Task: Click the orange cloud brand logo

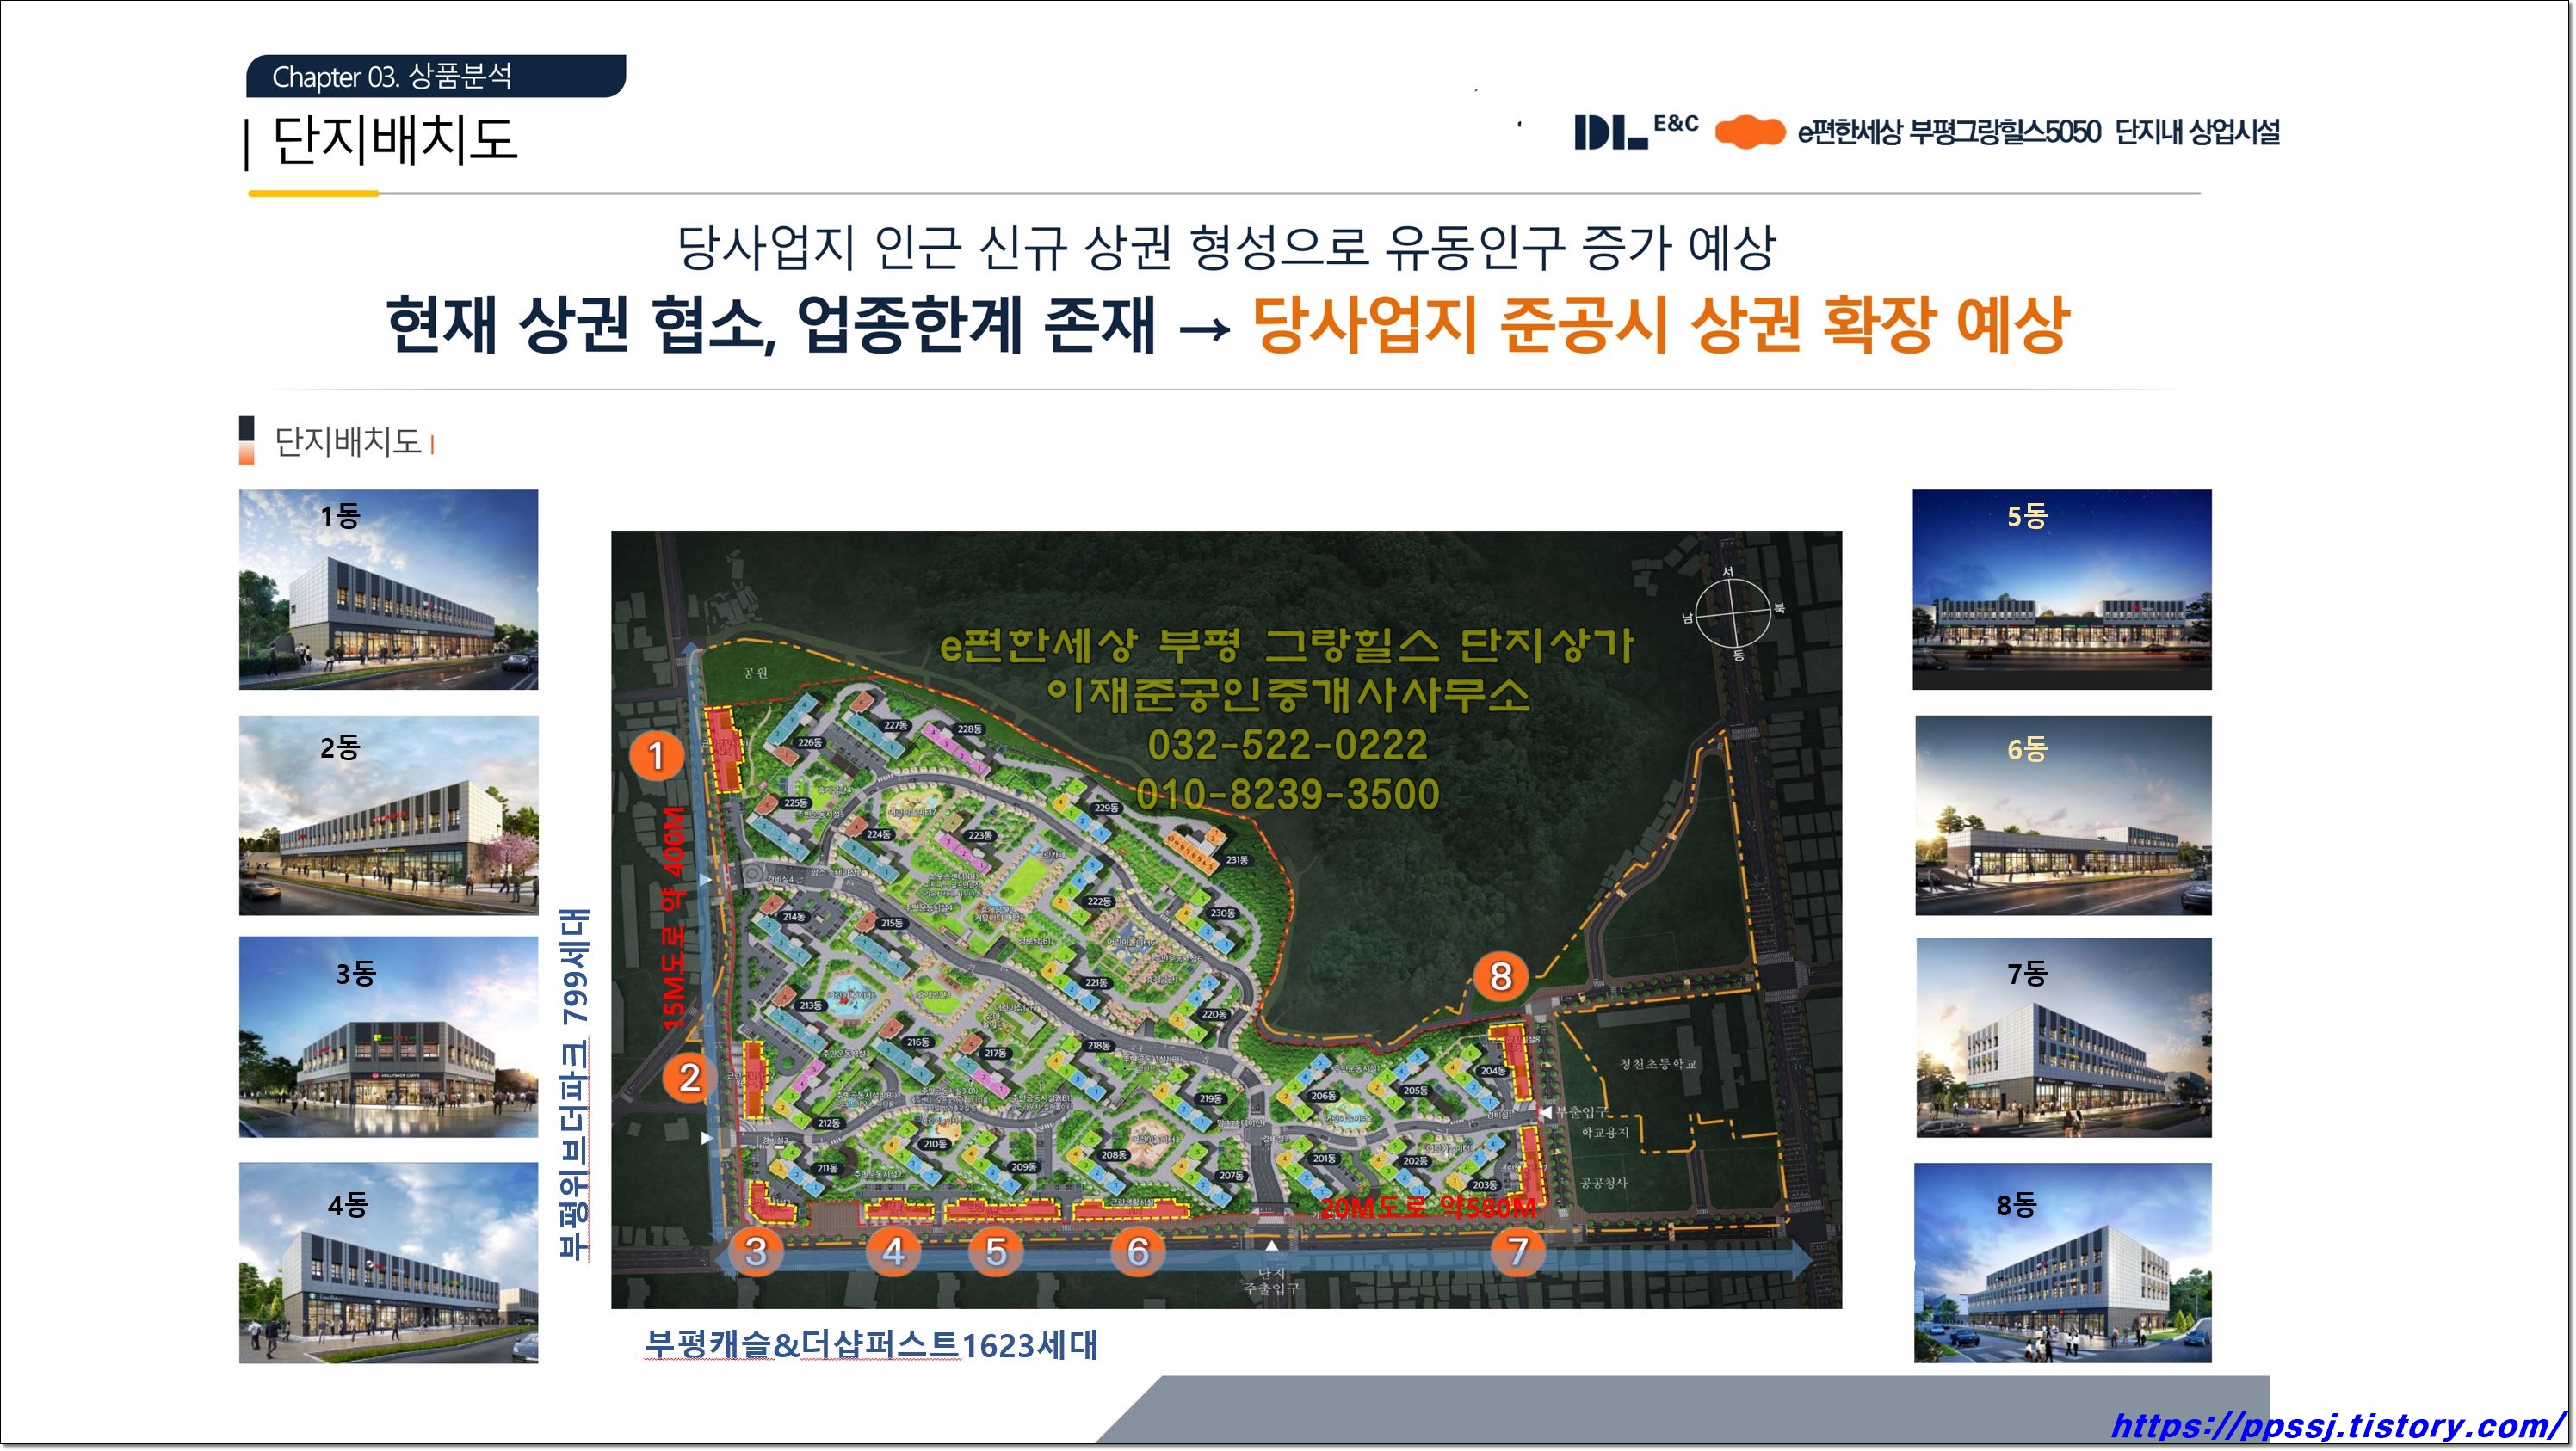Action: click(1749, 133)
